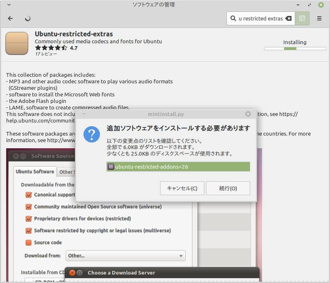330x283 pixels.
Task: Click '- the Adobe Flash plugin' description line
Action: pyautogui.click(x=36, y=101)
